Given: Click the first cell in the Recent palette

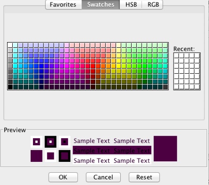Looking at the screenshot, I should click(176, 56).
